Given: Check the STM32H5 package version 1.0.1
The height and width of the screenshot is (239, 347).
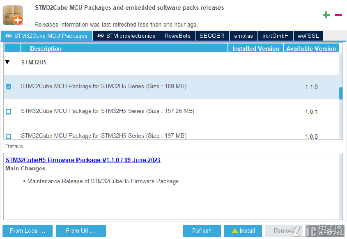Looking at the screenshot, I should [x=8, y=111].
